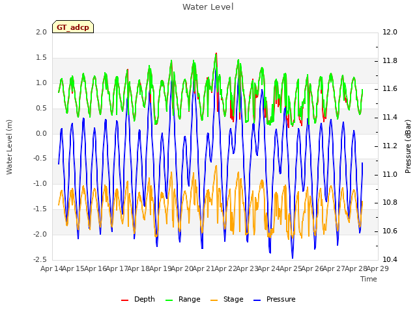Toggle the Stage series legend label

coord(233,299)
